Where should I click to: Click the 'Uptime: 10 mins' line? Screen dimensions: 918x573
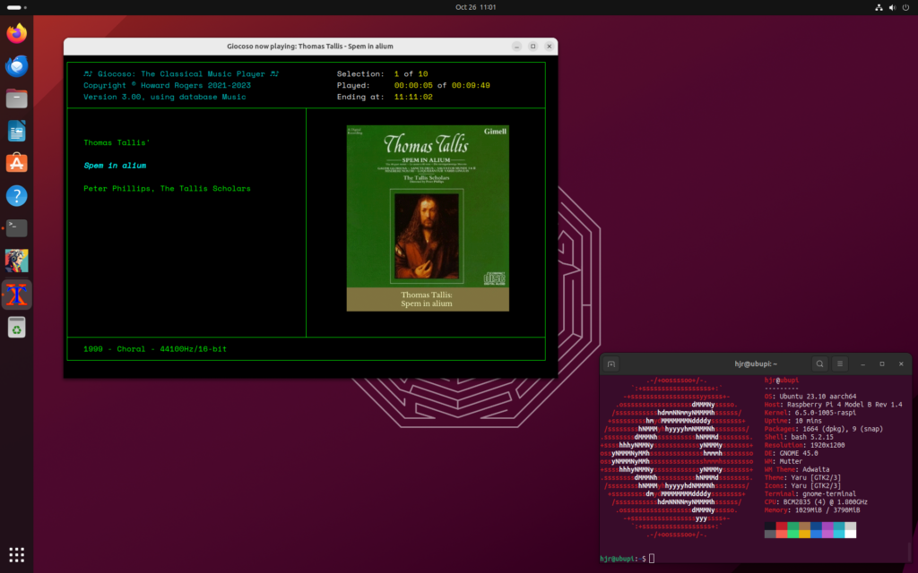click(793, 421)
